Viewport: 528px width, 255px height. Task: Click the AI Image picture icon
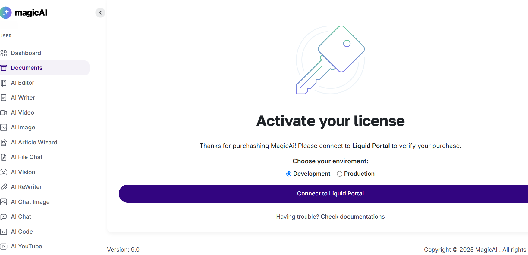(x=4, y=127)
